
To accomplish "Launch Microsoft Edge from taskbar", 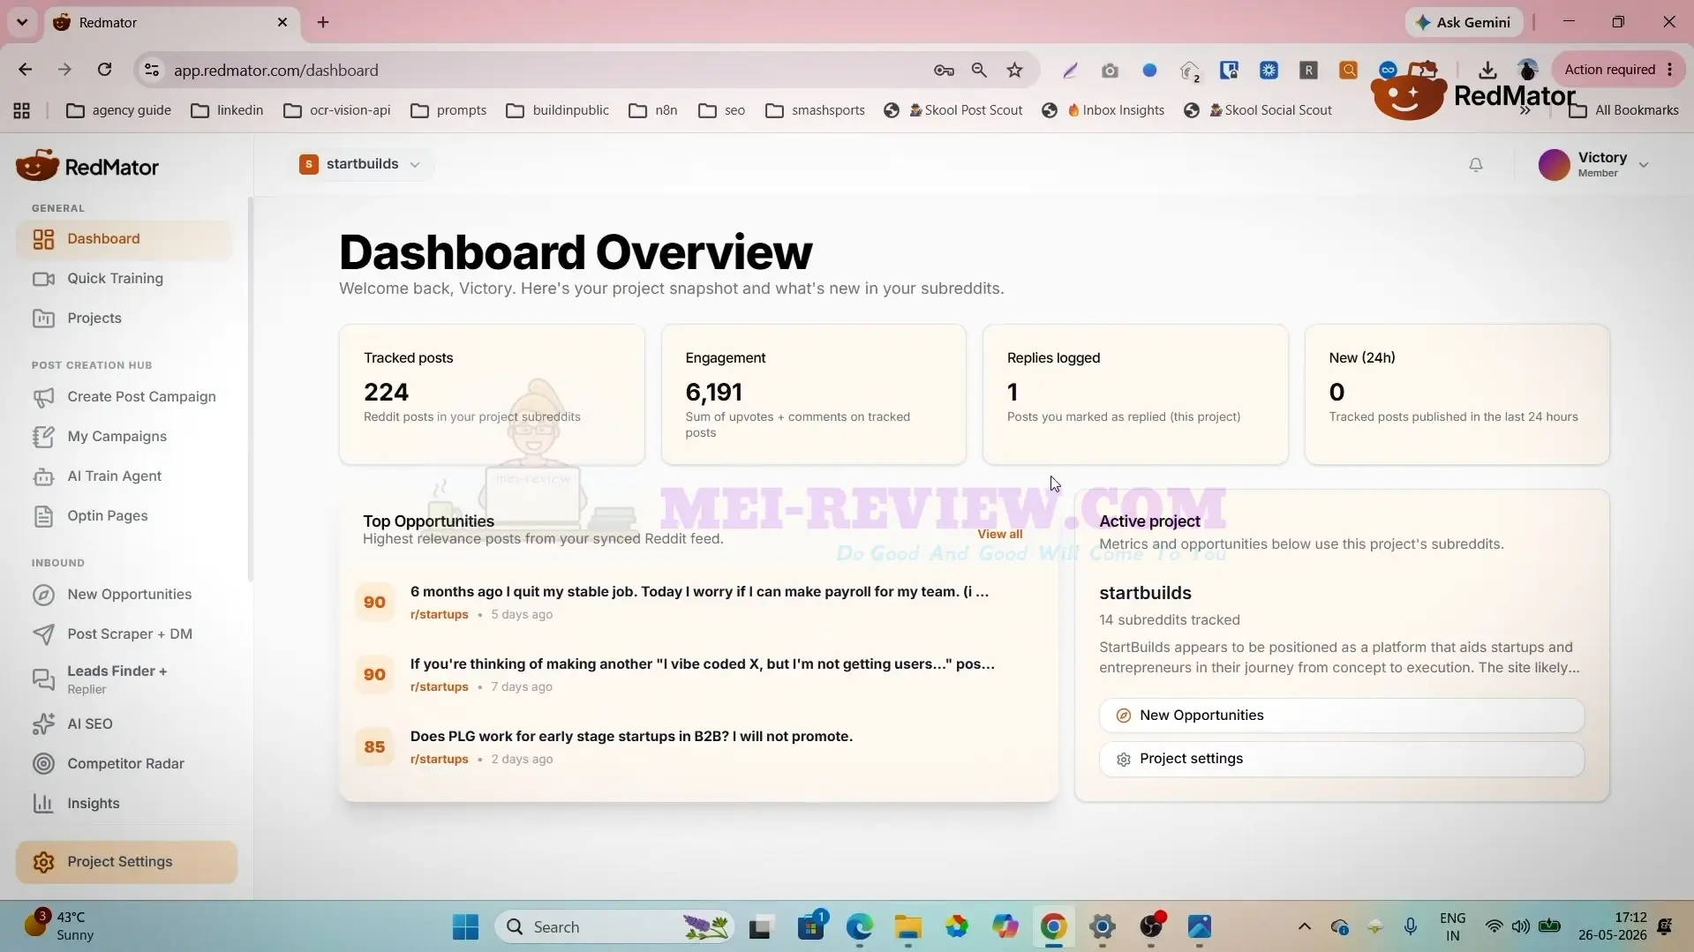I will coord(859,926).
